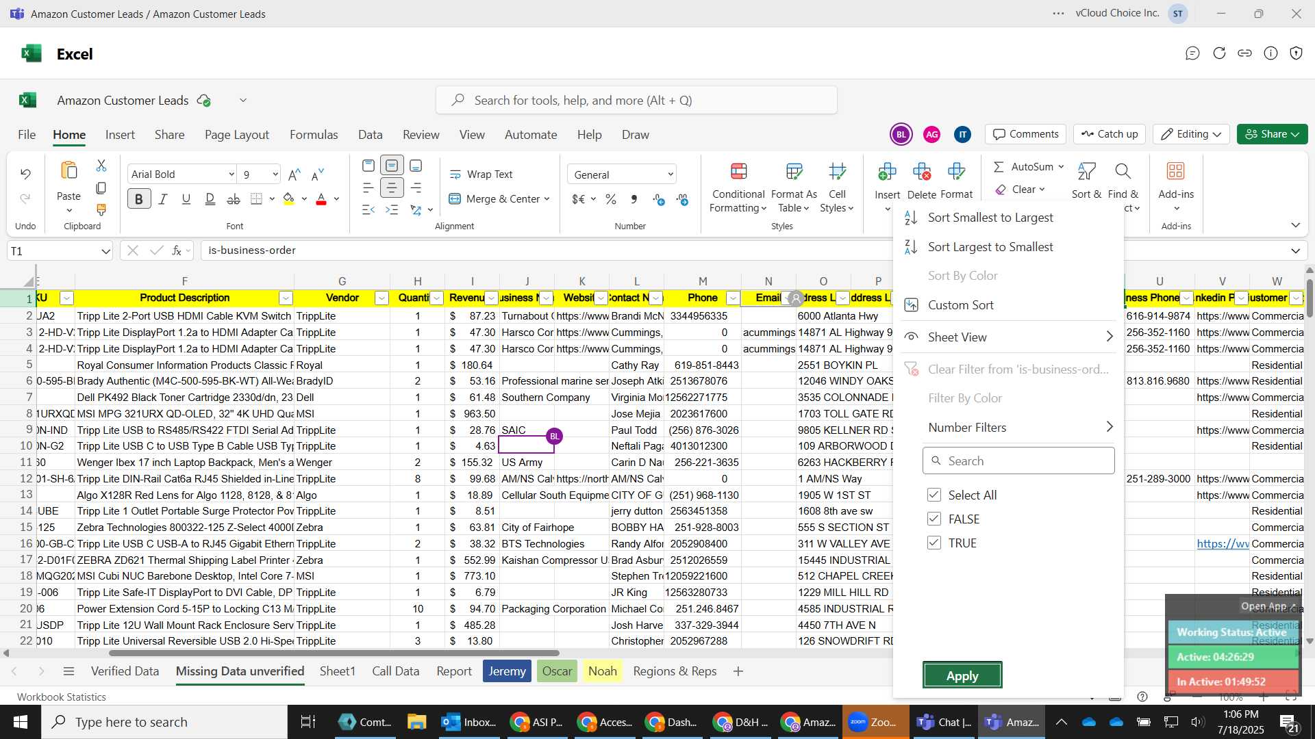
Task: Click the Undo arrow icon
Action: [x=25, y=174]
